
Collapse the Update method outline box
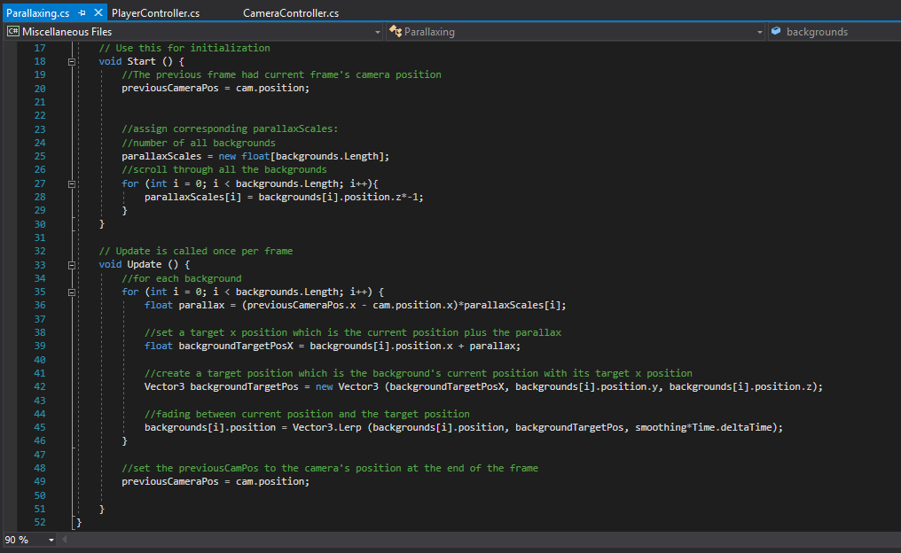click(70, 265)
